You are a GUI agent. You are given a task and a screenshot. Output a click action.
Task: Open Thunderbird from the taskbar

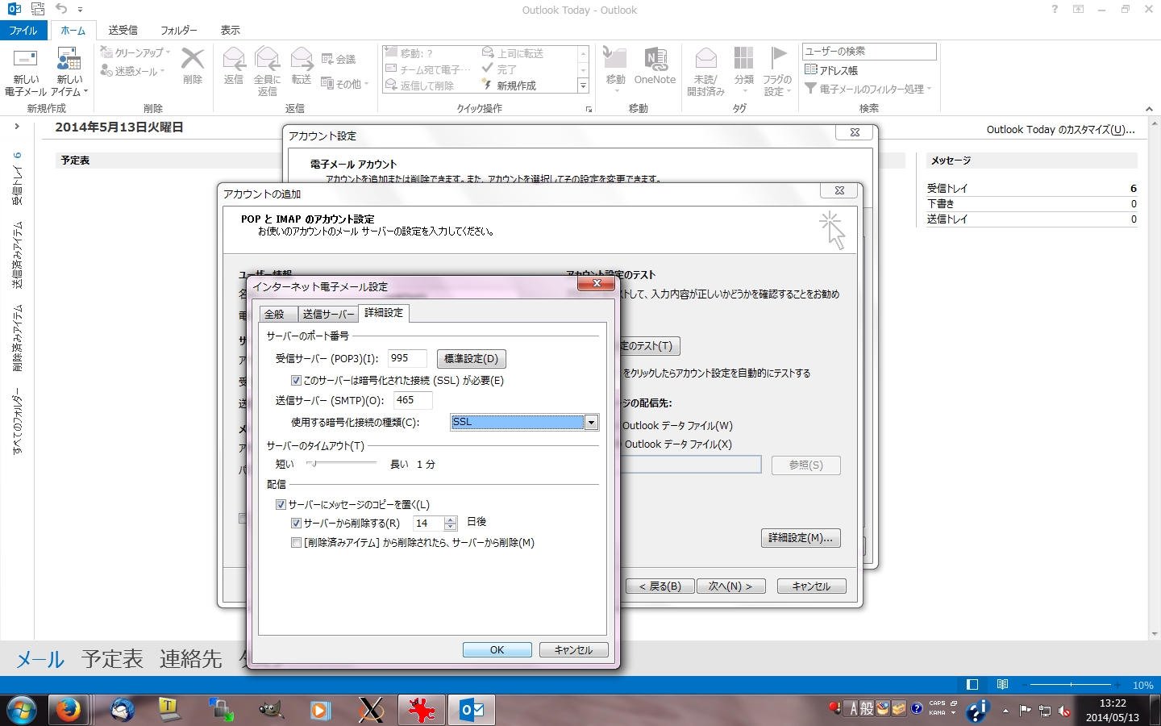point(123,710)
